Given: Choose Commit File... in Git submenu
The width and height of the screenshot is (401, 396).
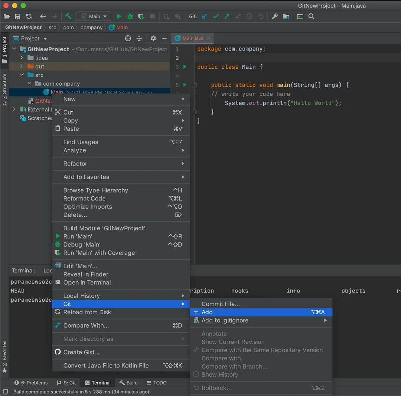Looking at the screenshot, I should (261, 304).
